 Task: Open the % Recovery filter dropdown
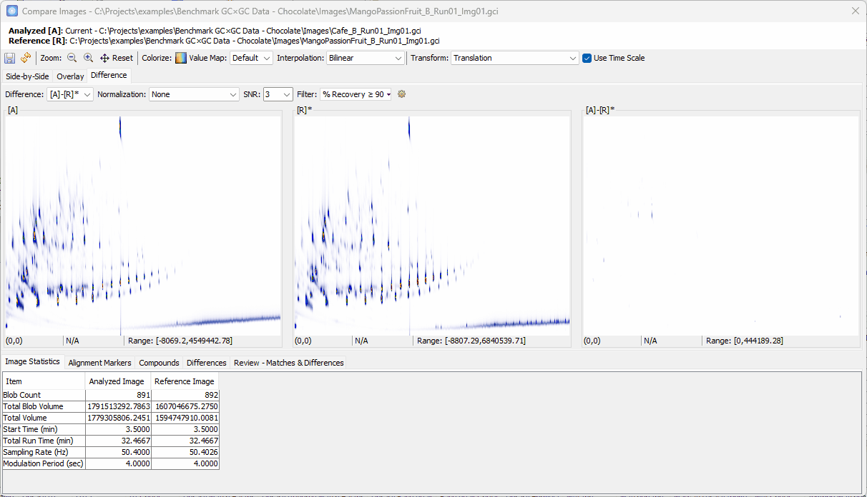click(356, 94)
